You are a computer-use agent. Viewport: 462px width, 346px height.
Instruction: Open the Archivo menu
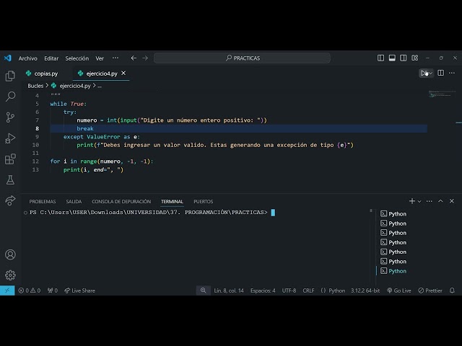point(27,58)
